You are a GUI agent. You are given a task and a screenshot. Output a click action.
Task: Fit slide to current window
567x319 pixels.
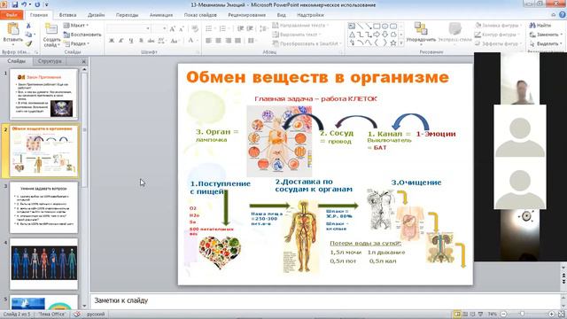tap(561, 315)
